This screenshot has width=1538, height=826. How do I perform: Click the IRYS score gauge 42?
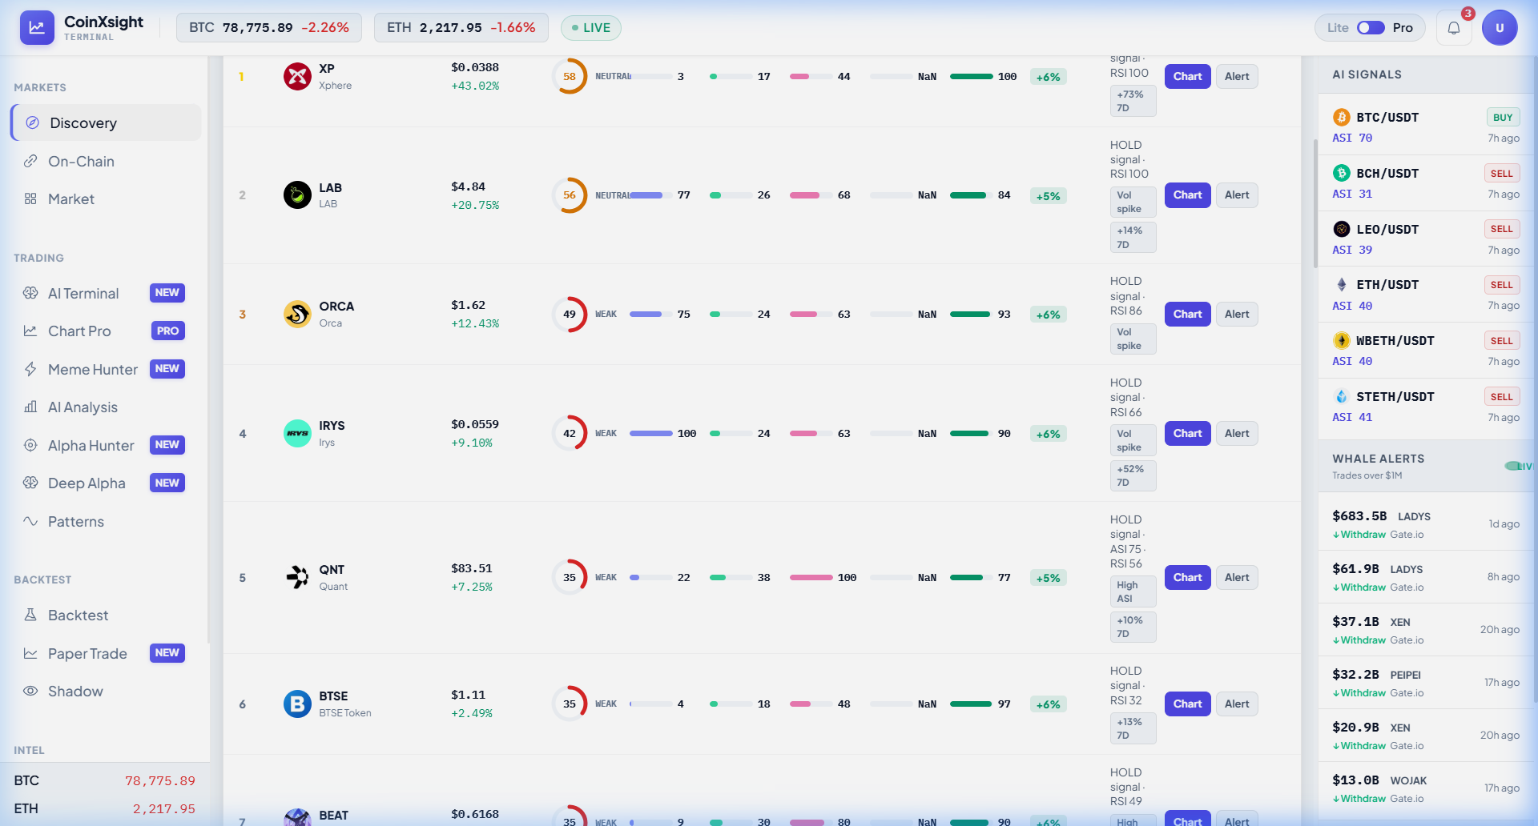(x=570, y=434)
